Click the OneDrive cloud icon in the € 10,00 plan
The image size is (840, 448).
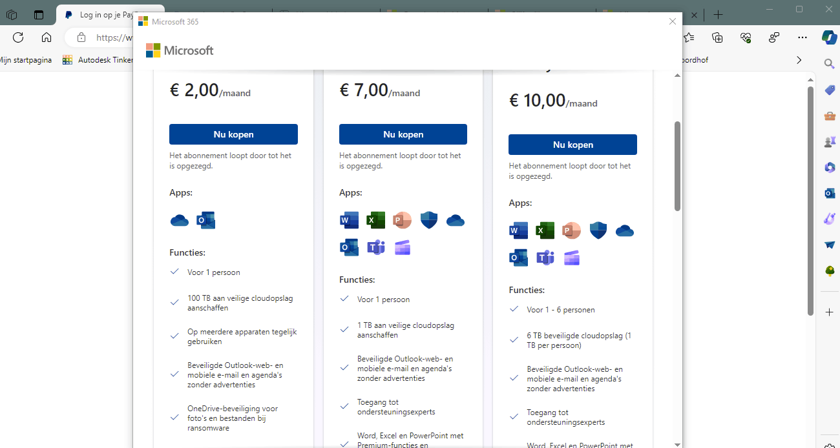pyautogui.click(x=625, y=230)
